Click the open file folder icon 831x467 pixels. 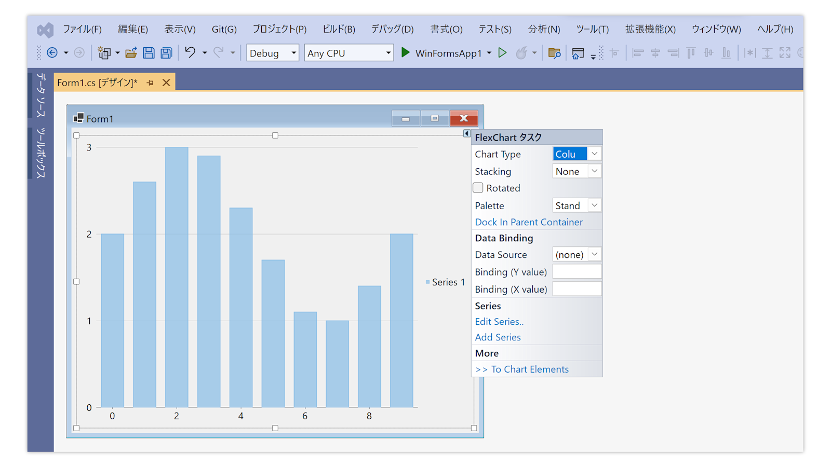pyautogui.click(x=131, y=53)
